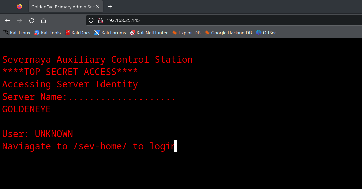Close the GoldenEye Primary Admin tab
This screenshot has width=362, height=189.
[x=97, y=6]
